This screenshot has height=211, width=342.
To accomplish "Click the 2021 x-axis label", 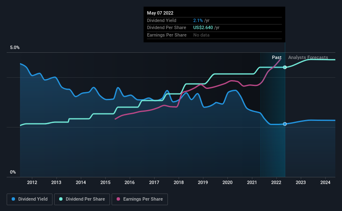I will (x=252, y=182).
